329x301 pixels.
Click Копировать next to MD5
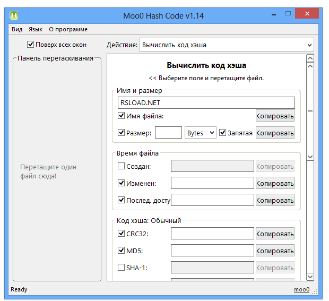275,250
